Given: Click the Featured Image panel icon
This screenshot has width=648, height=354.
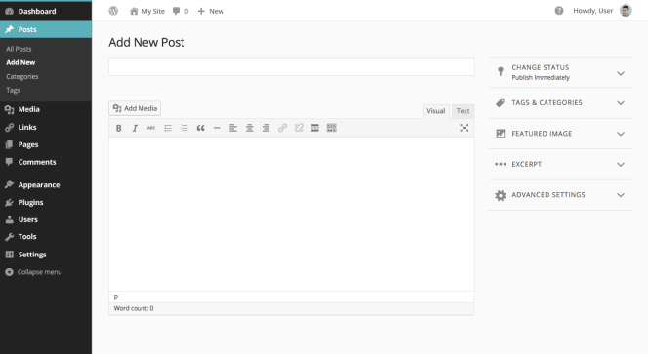Looking at the screenshot, I should coord(501,134).
